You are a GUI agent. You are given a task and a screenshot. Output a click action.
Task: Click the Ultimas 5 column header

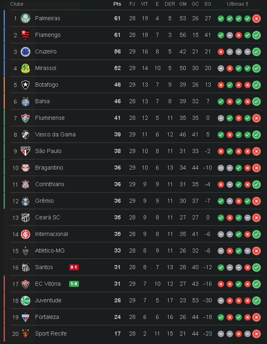point(237,4)
